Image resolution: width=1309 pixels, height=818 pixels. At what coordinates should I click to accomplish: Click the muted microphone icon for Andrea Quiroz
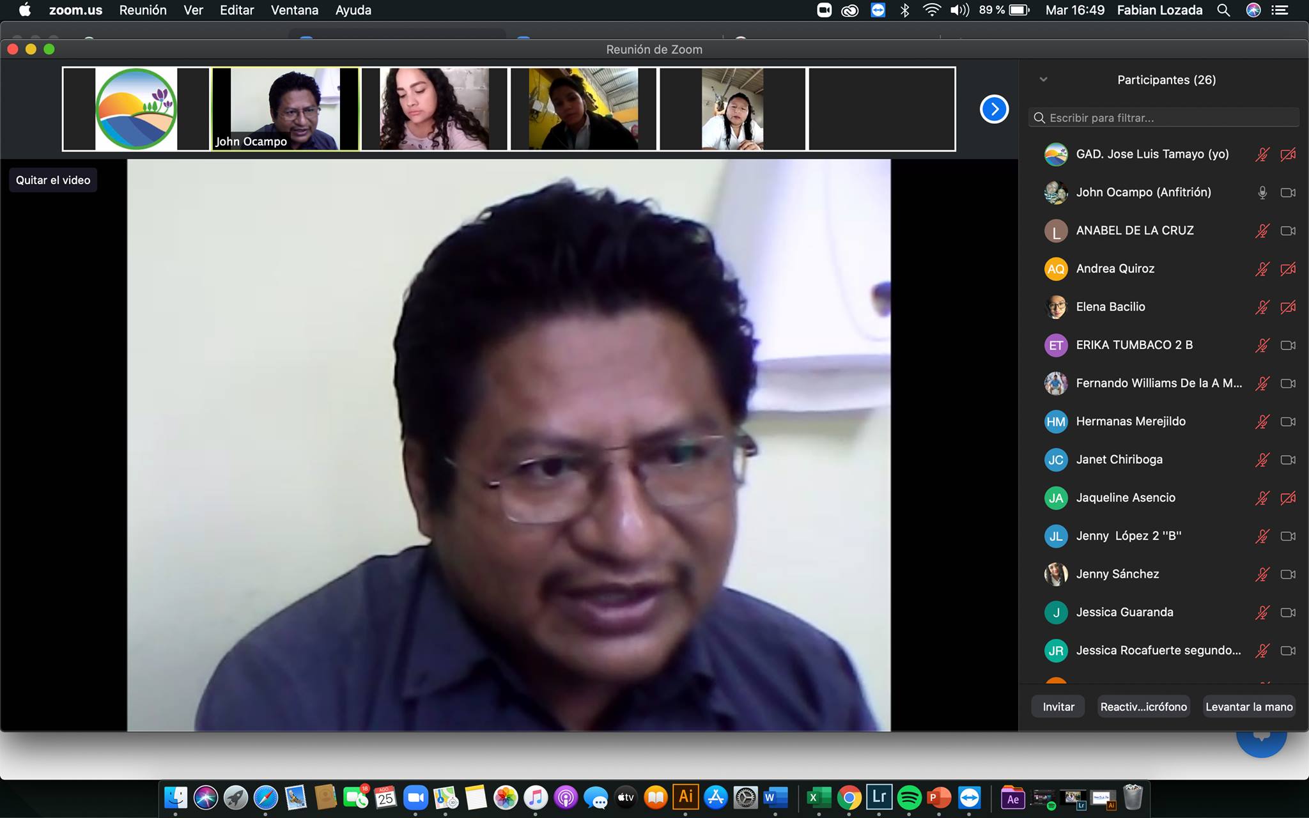click(1262, 269)
